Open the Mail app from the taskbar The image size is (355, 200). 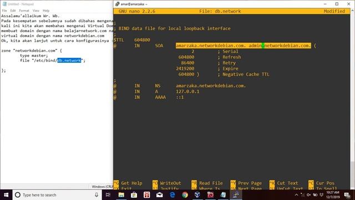(160, 195)
